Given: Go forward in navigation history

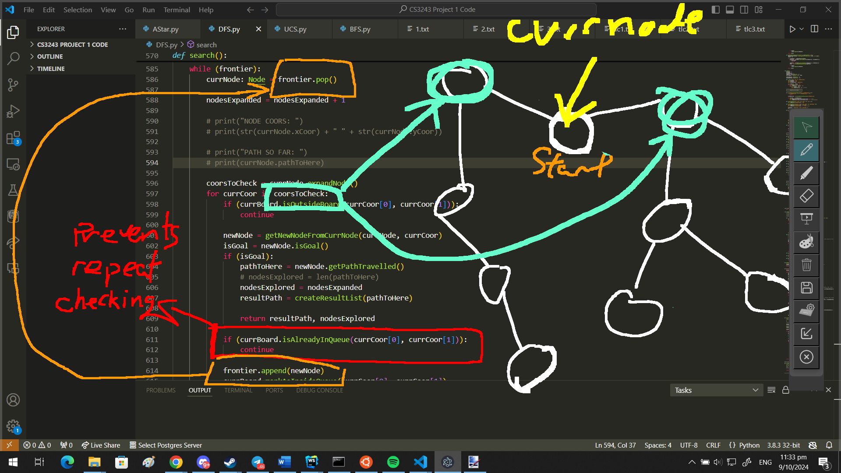Looking at the screenshot, I should (265, 10).
